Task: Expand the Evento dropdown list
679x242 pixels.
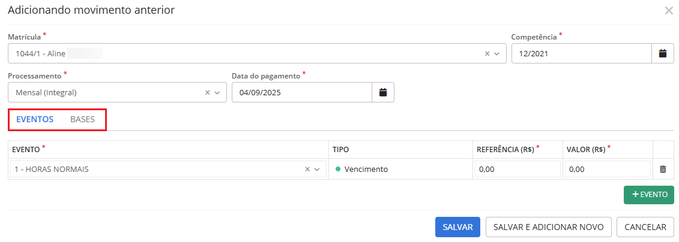Action: click(x=317, y=170)
